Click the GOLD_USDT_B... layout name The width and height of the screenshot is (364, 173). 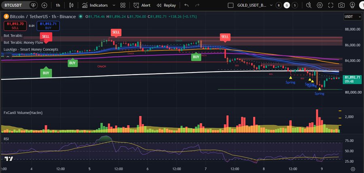tap(252, 5)
